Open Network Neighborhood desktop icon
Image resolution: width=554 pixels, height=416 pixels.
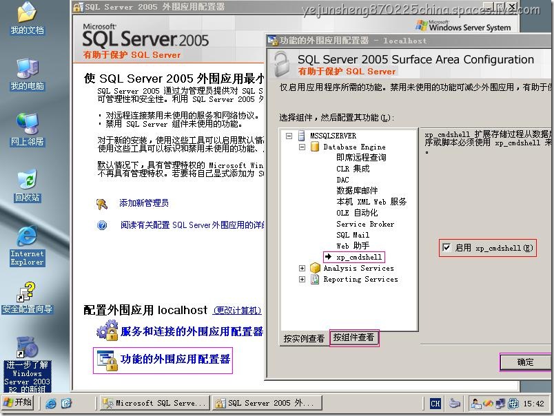27,129
